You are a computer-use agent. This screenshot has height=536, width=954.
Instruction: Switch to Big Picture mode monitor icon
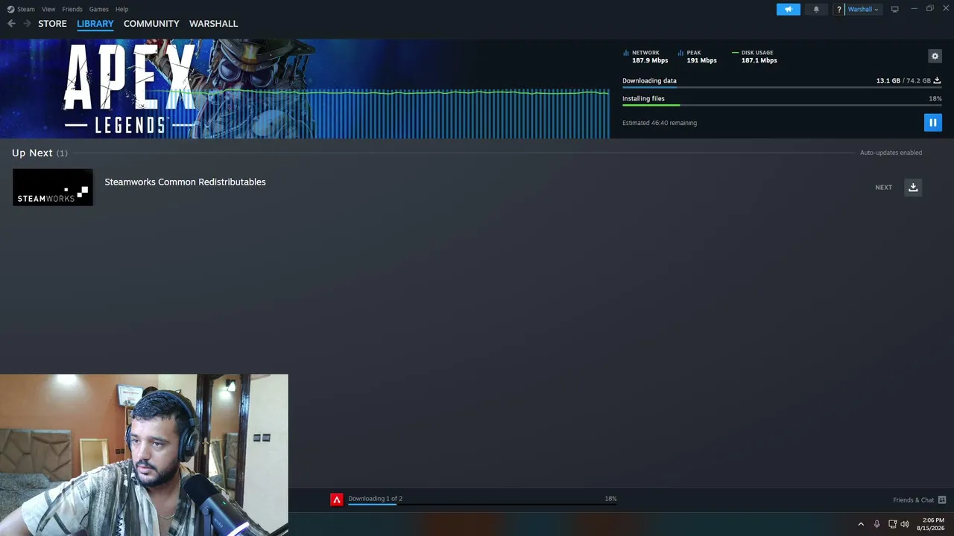pyautogui.click(x=895, y=9)
